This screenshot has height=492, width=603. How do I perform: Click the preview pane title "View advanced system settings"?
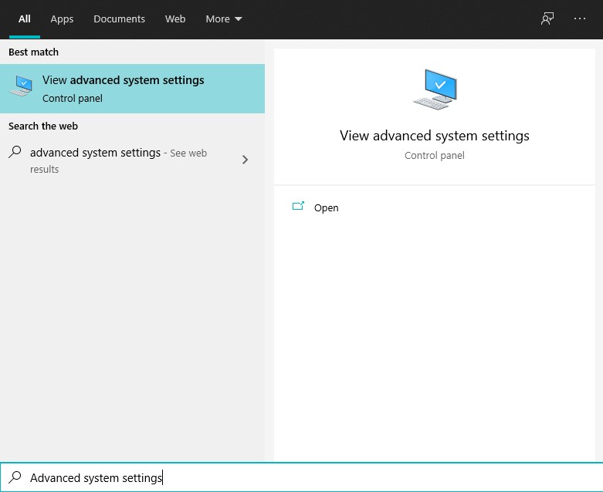[435, 136]
